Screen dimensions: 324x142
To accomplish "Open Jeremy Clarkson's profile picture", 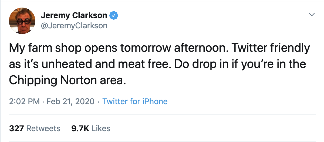I will click(22, 21).
